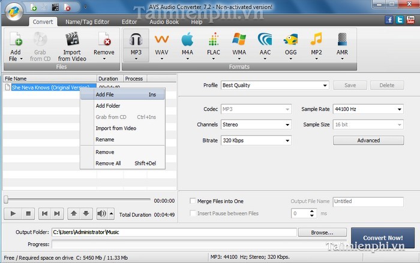
Task: Click the playback position slider handle
Action: click(x=6, y=199)
